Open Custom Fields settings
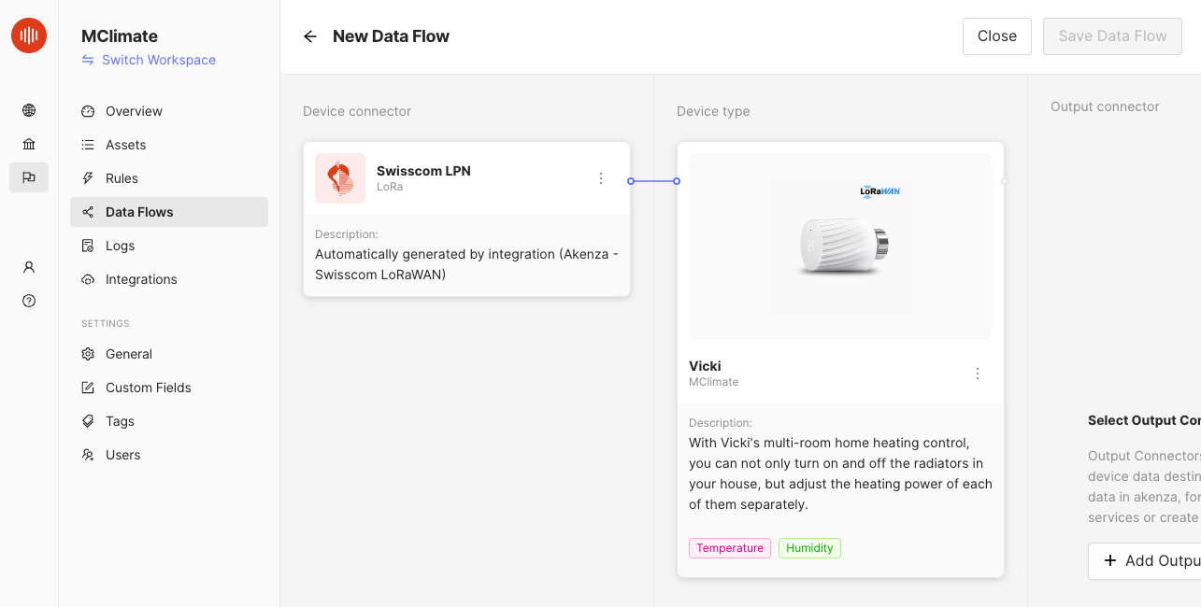1201x607 pixels. [x=169, y=388]
